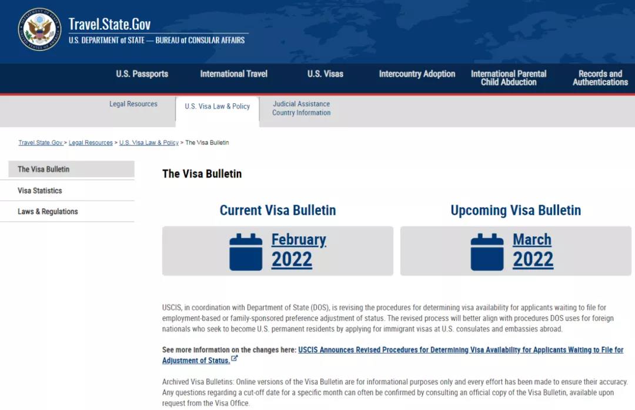Click the Upcoming Visa Bulletin heading

516,211
